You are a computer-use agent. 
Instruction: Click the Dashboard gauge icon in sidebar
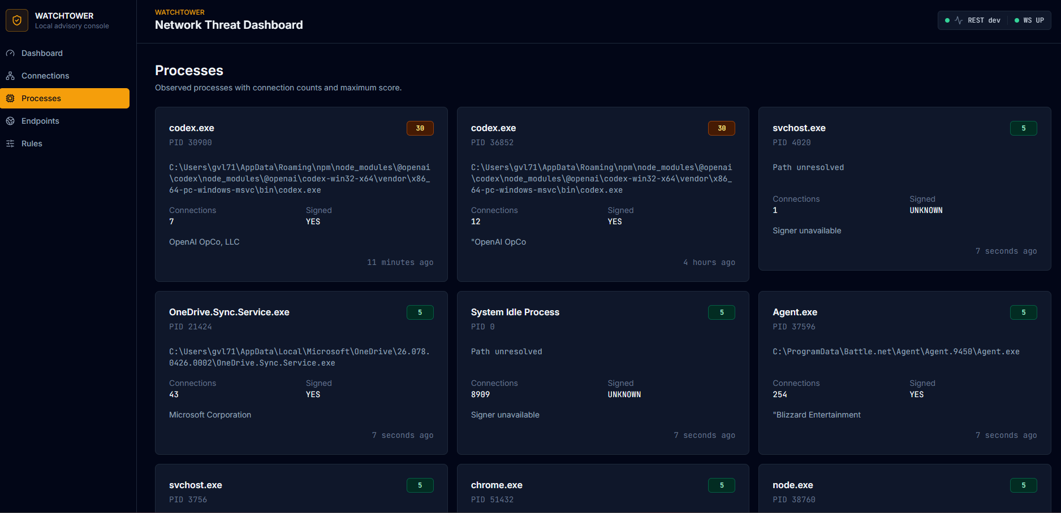(x=10, y=53)
